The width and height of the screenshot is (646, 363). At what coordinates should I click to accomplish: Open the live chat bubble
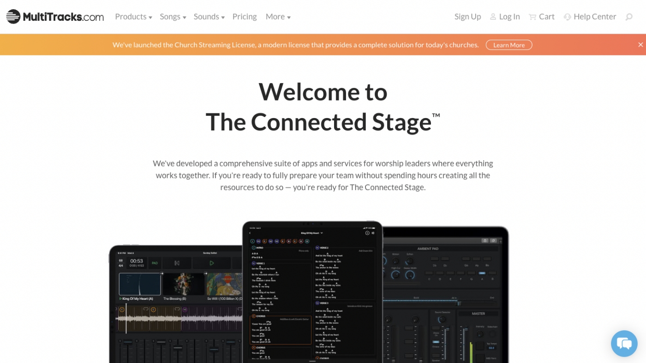[x=624, y=343]
